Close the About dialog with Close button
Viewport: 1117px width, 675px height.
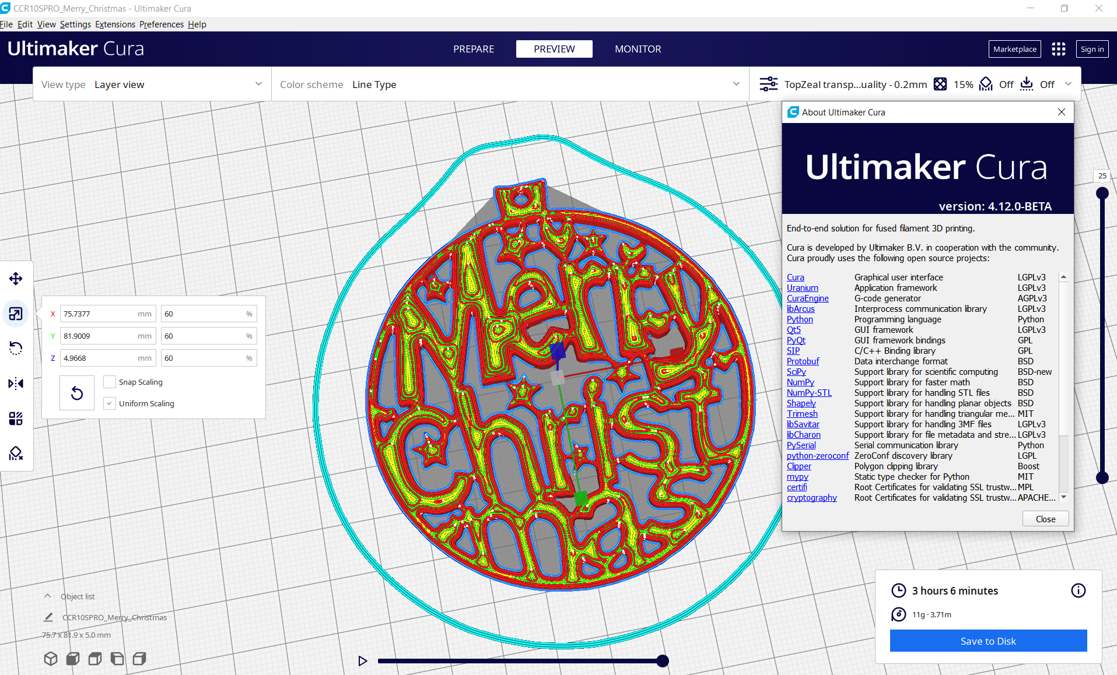[1045, 519]
